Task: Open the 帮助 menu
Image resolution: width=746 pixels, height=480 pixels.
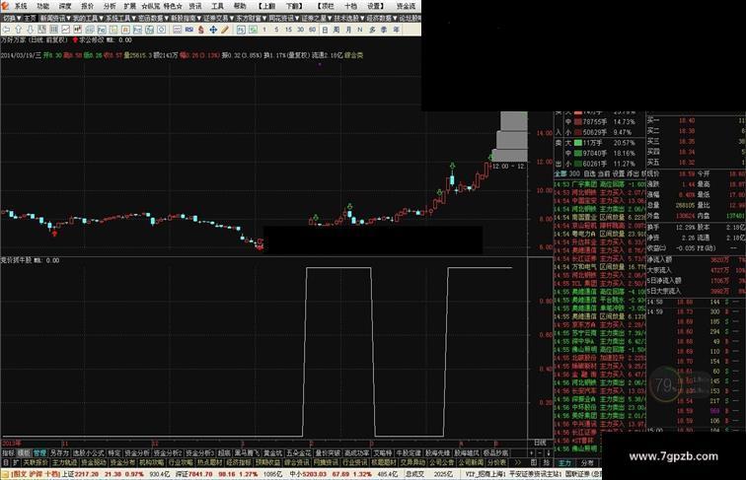Action: point(240,6)
